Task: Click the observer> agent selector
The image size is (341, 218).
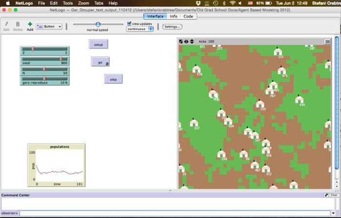Action: tap(9, 213)
